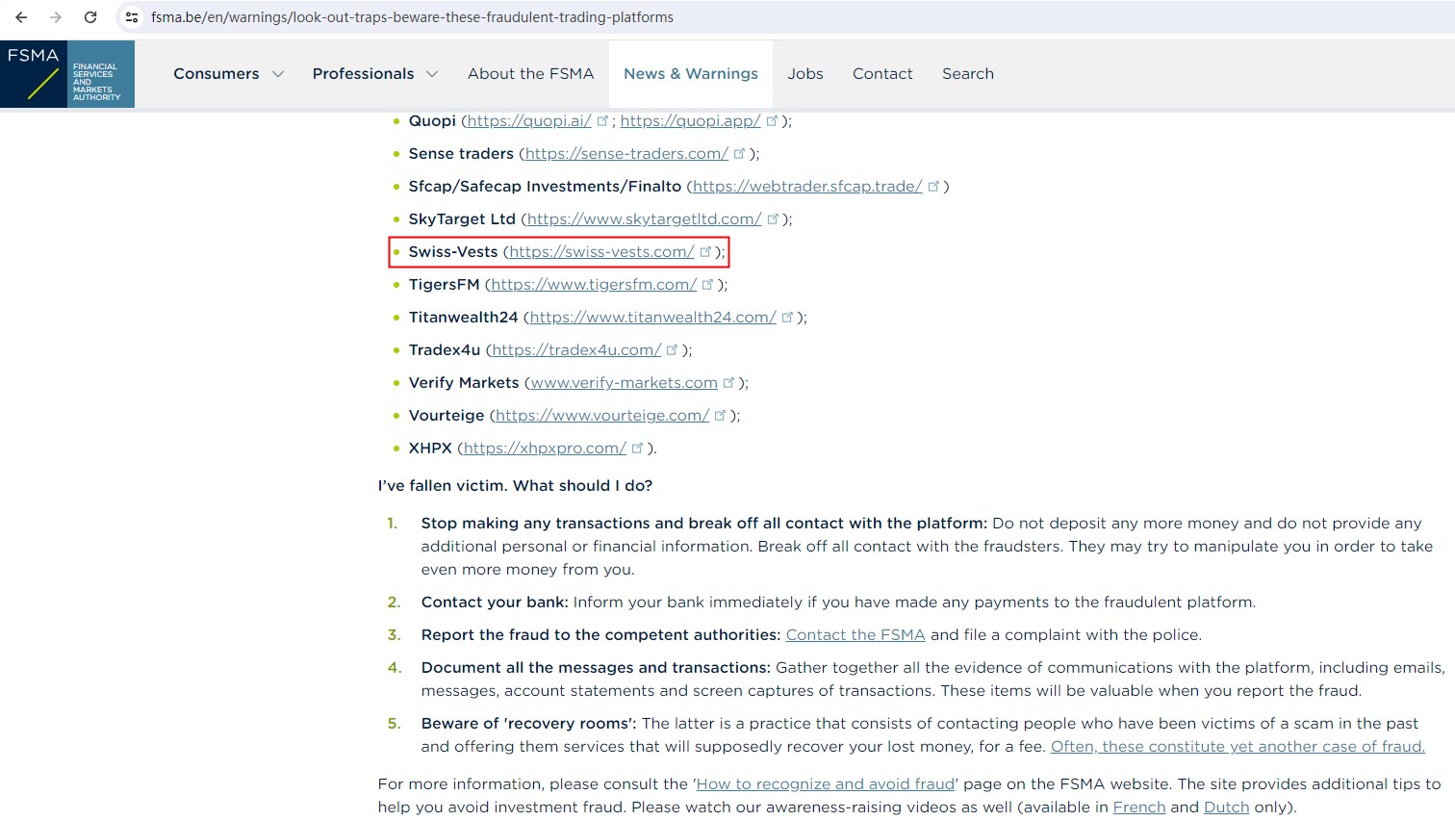Open the Search page
Screen dimensions: 1455x821
(967, 74)
